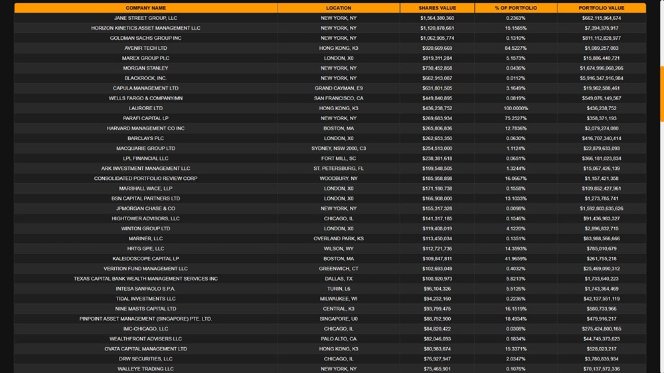This screenshot has width=664, height=373.
Task: Sort by the LOCATION column header
Action: 339,8
